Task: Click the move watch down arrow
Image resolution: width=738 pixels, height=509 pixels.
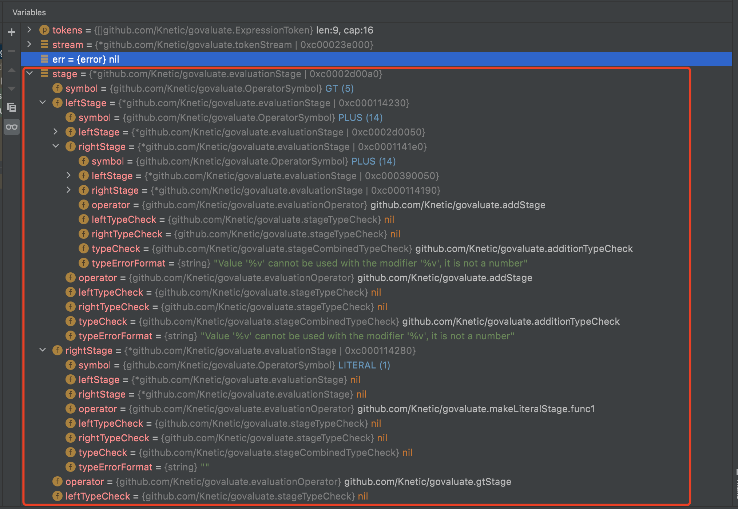Action: (12, 88)
